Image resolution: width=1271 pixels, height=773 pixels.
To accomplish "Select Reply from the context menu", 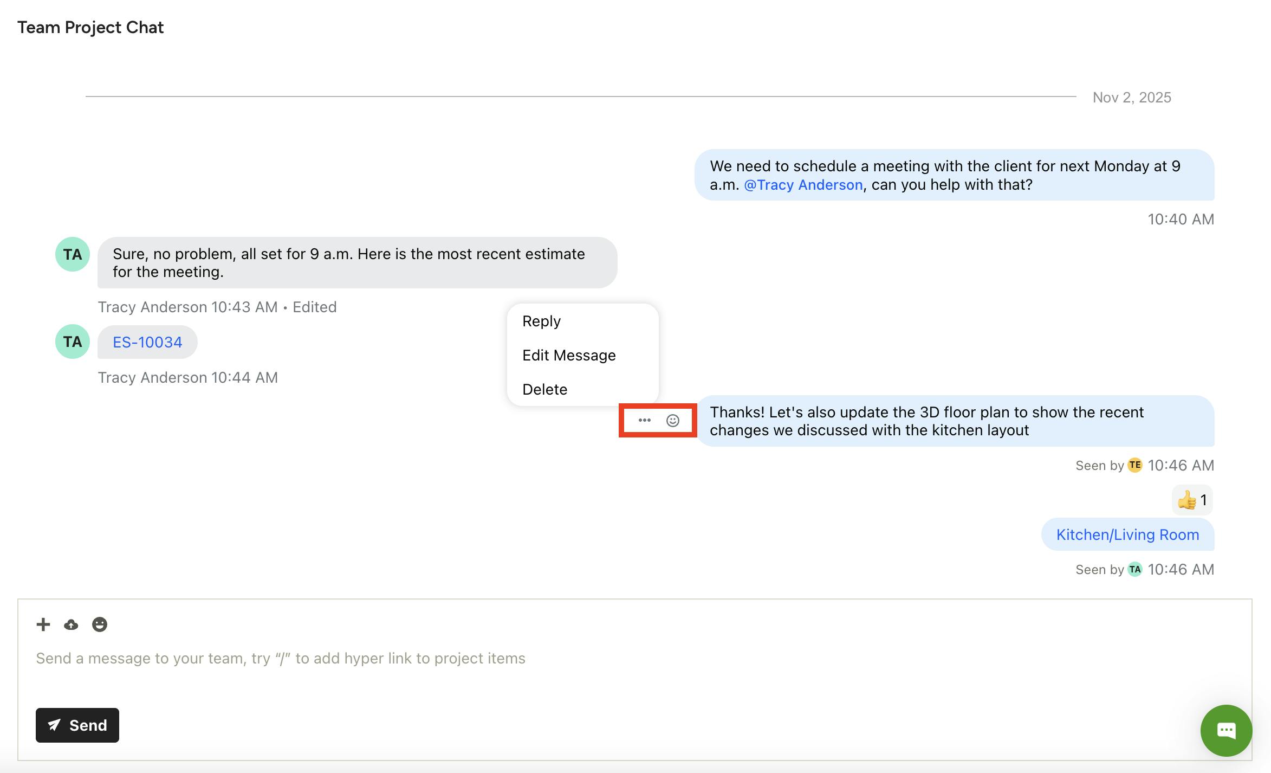I will point(541,321).
